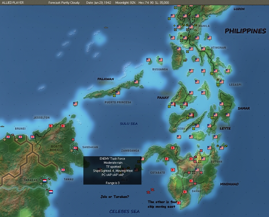Click 'Date: Jan 29, 1942' in the status bar
This screenshot has height=217, width=269.
coord(99,3)
